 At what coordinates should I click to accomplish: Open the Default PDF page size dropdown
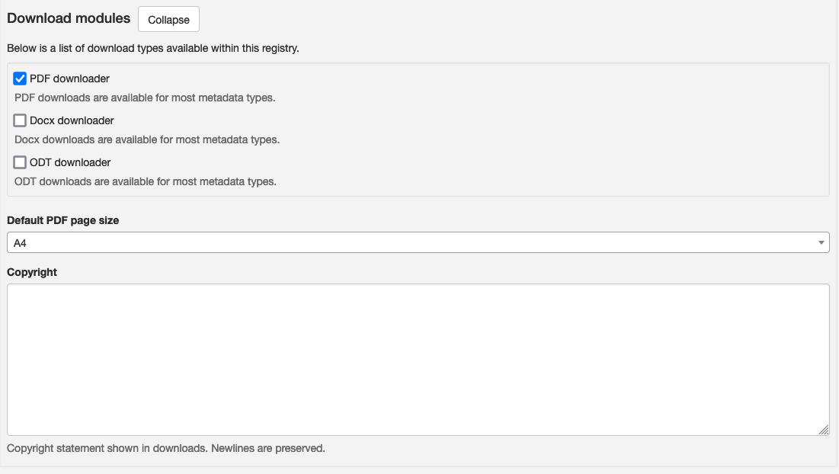[418, 242]
